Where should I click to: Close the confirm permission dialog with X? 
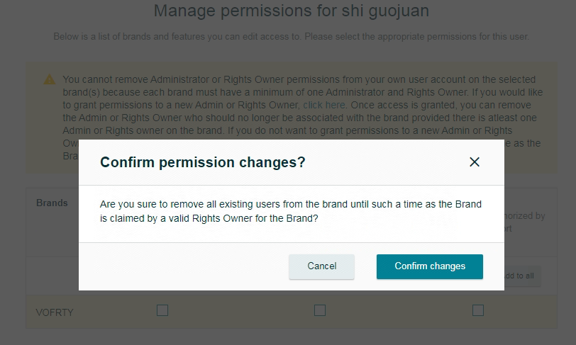[475, 162]
